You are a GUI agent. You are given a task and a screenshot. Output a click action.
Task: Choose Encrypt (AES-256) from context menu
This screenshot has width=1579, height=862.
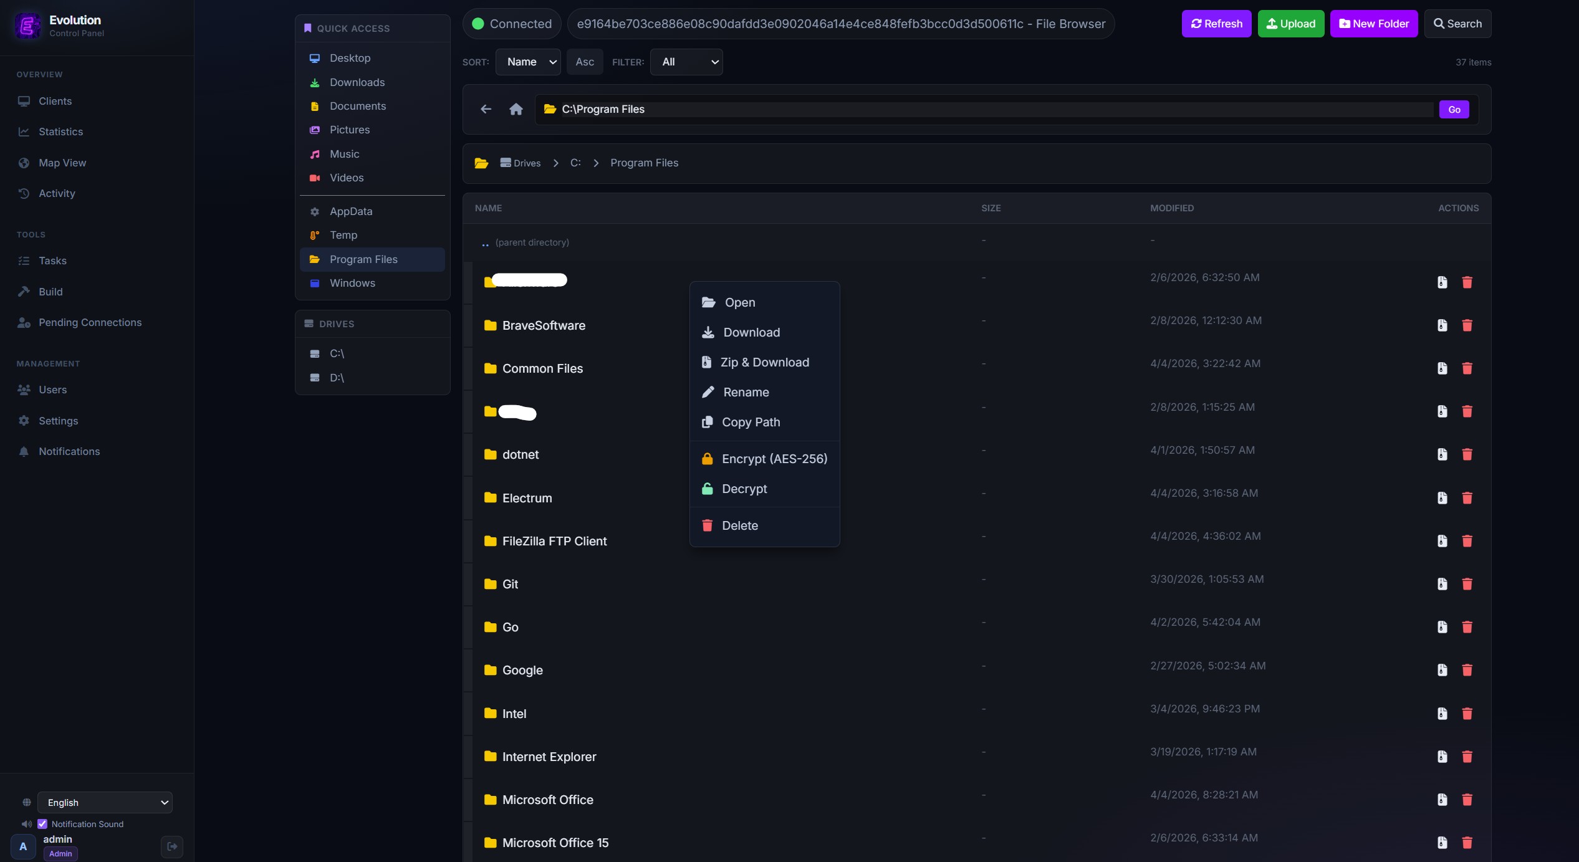coord(765,459)
